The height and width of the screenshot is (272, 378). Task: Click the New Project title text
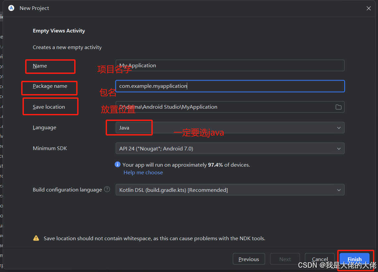(34, 8)
